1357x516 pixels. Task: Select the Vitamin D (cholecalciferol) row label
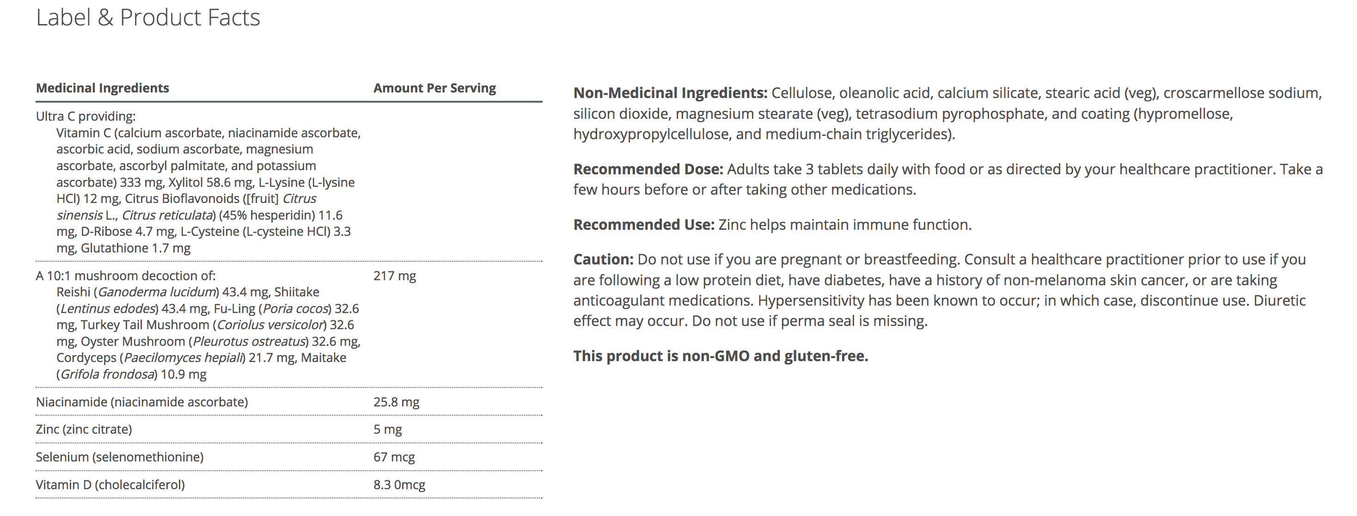110,485
